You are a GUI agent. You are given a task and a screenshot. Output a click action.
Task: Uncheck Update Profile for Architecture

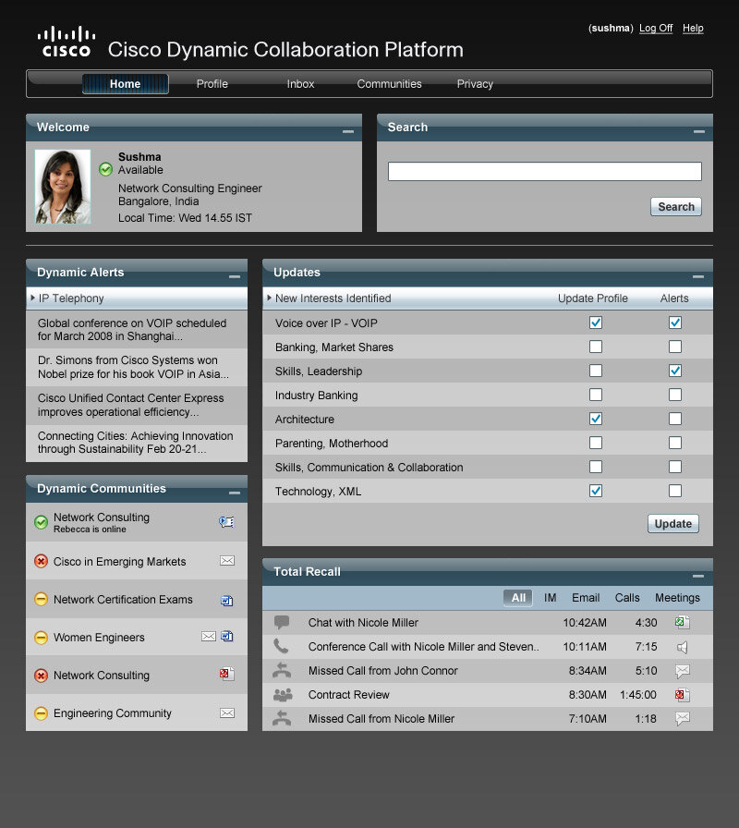(x=596, y=419)
